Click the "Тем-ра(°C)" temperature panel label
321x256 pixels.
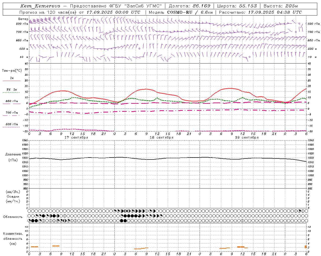pos(12,70)
